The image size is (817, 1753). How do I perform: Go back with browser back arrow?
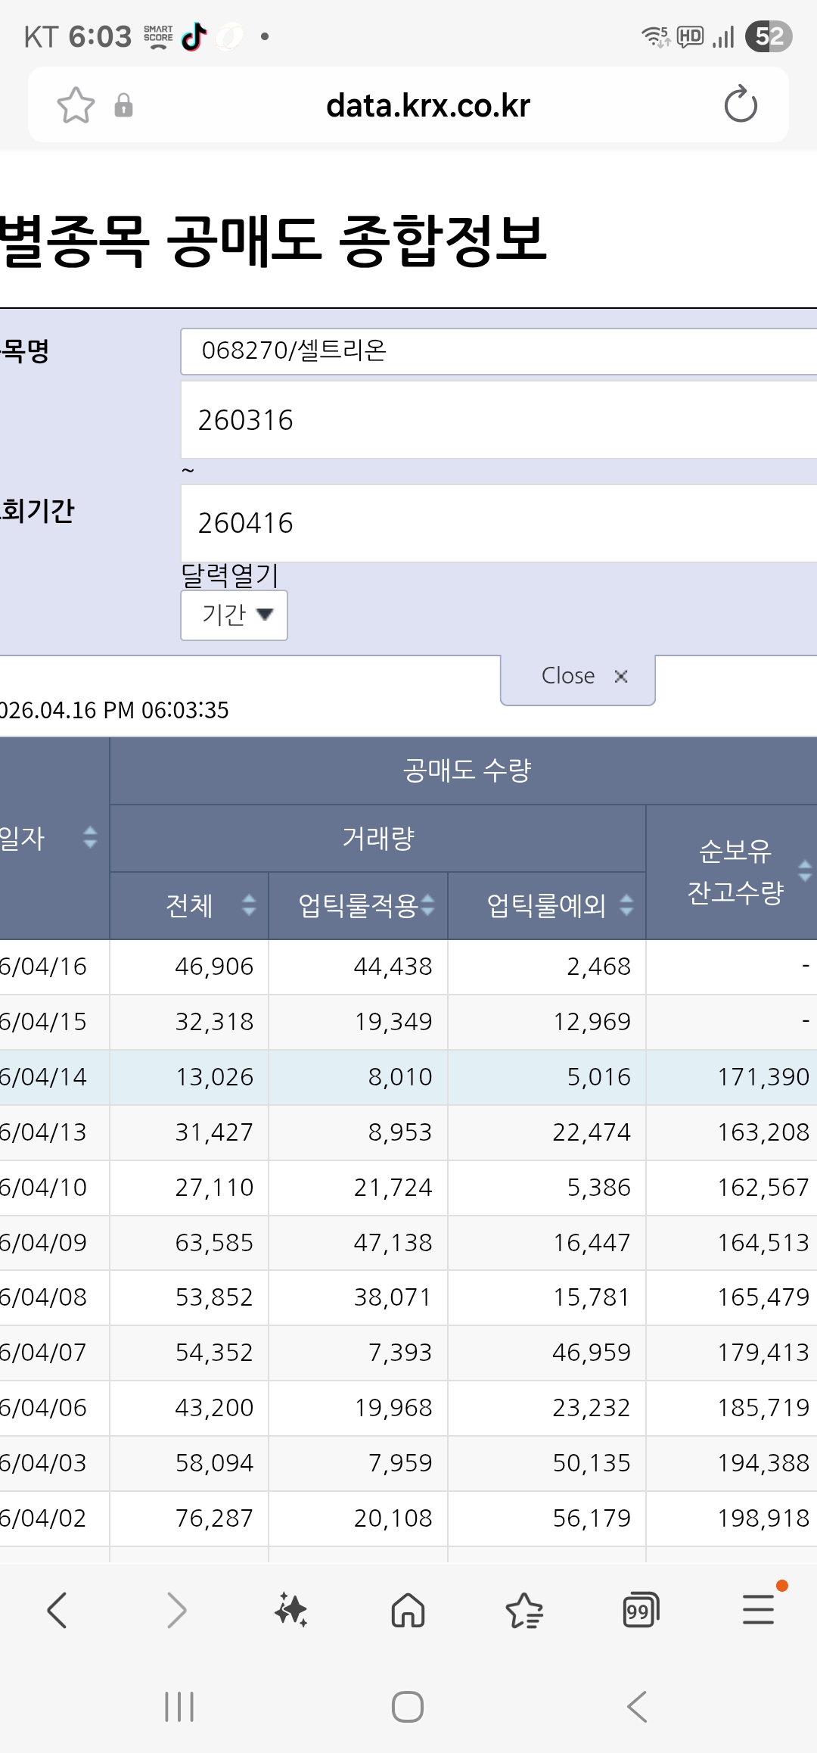tap(57, 1610)
